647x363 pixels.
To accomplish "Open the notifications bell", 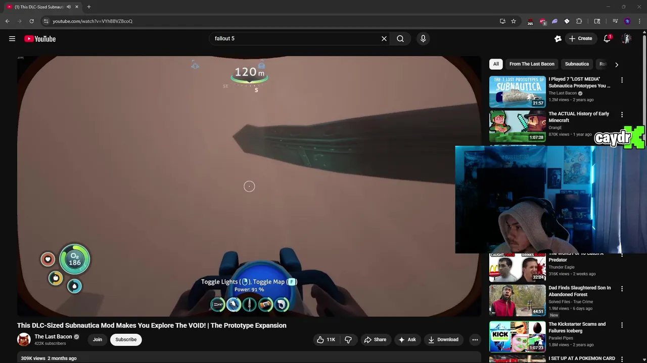I will coord(607,39).
